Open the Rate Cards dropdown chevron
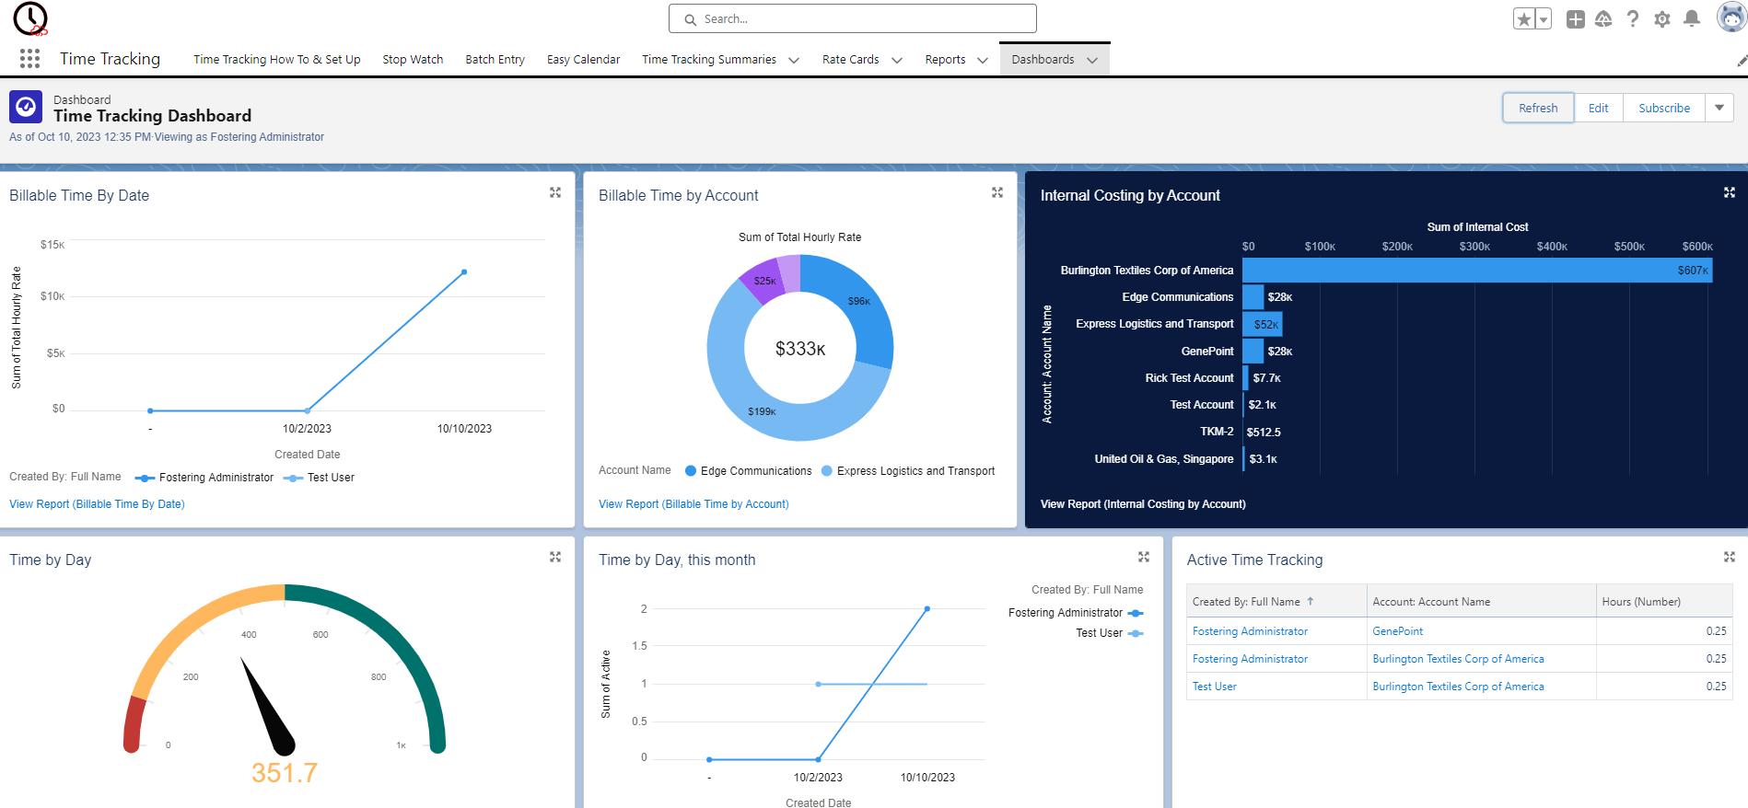This screenshot has width=1748, height=808. tap(897, 61)
